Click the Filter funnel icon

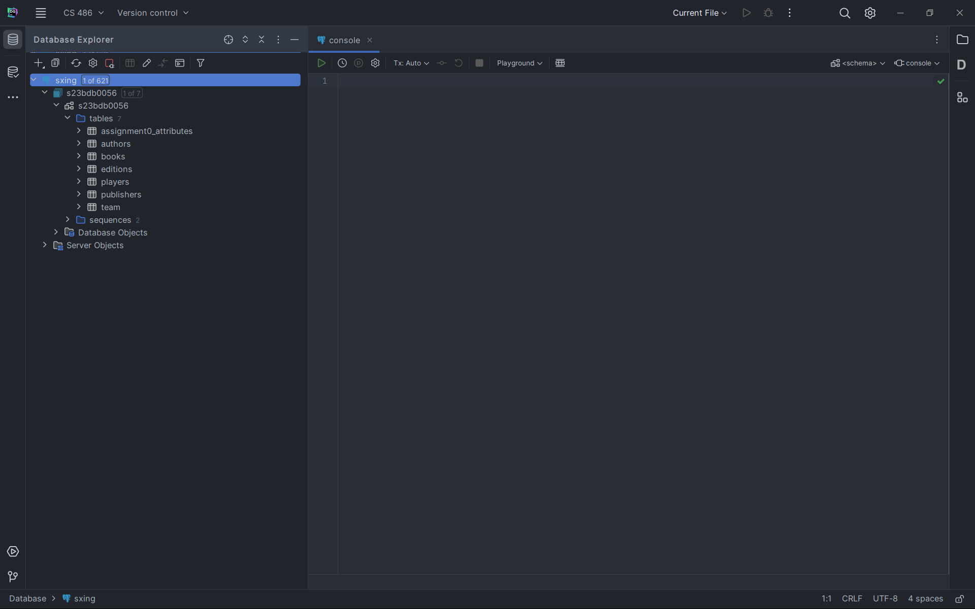pos(201,63)
